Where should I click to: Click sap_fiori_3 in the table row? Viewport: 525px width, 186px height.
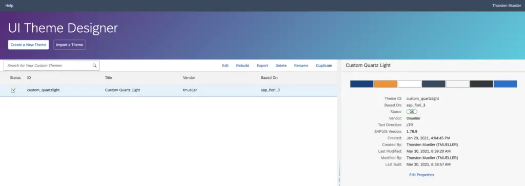pos(270,90)
